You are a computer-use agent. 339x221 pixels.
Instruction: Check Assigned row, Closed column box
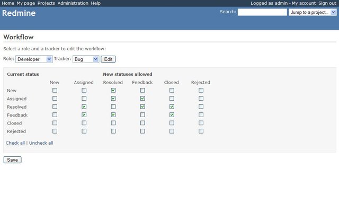[172, 99]
